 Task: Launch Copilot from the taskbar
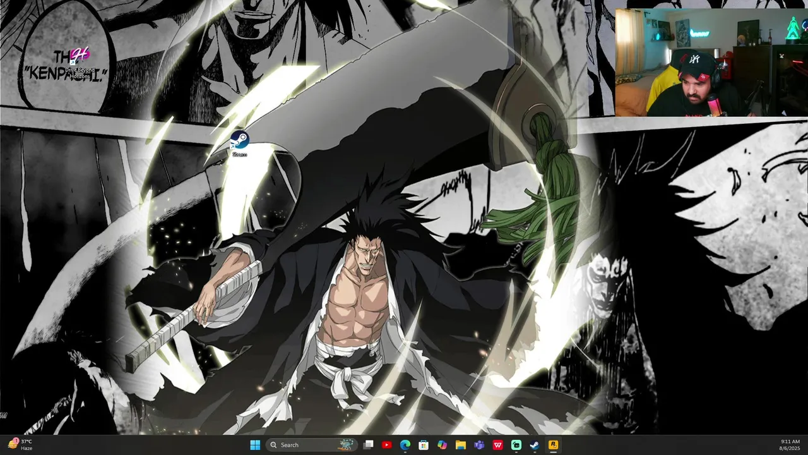click(x=443, y=445)
